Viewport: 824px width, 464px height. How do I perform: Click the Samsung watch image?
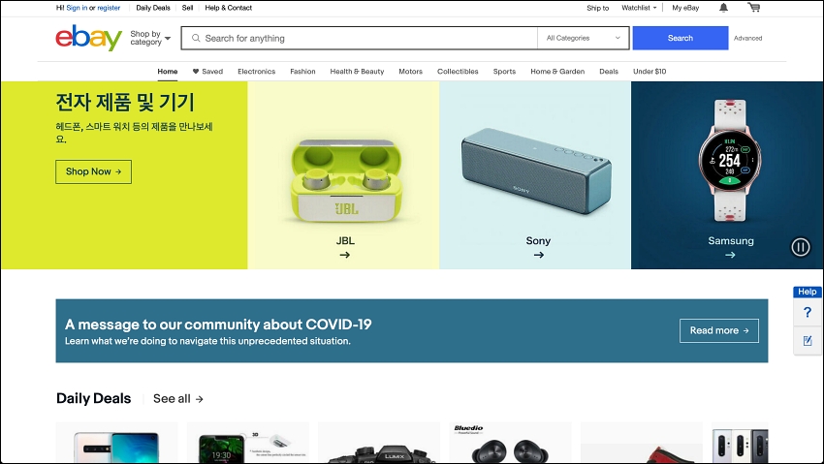pos(730,161)
